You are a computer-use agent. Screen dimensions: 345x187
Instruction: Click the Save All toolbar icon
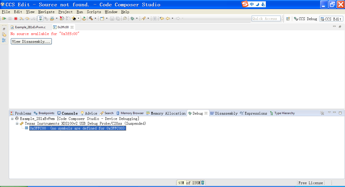118,18
